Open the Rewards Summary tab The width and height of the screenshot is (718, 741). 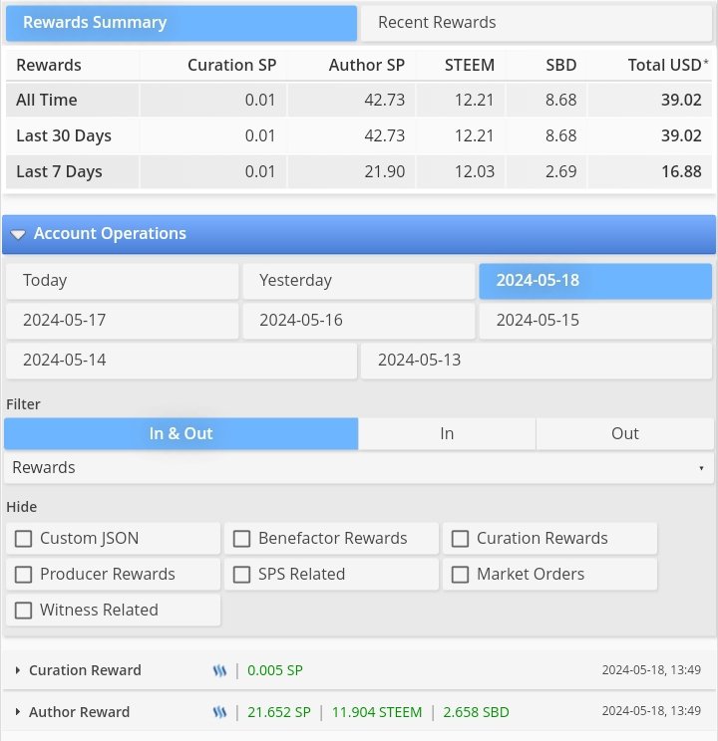pyautogui.click(x=181, y=23)
